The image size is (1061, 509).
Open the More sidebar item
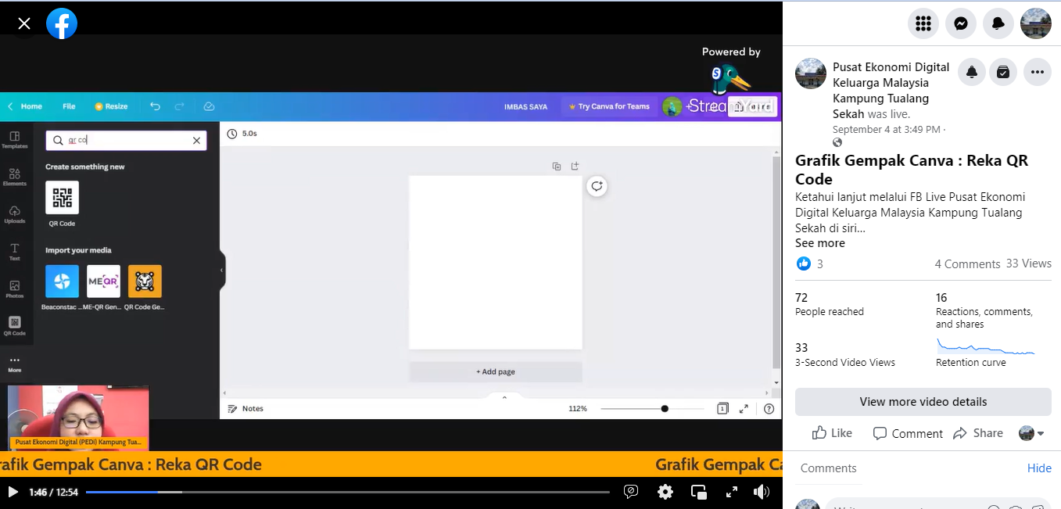(x=14, y=364)
